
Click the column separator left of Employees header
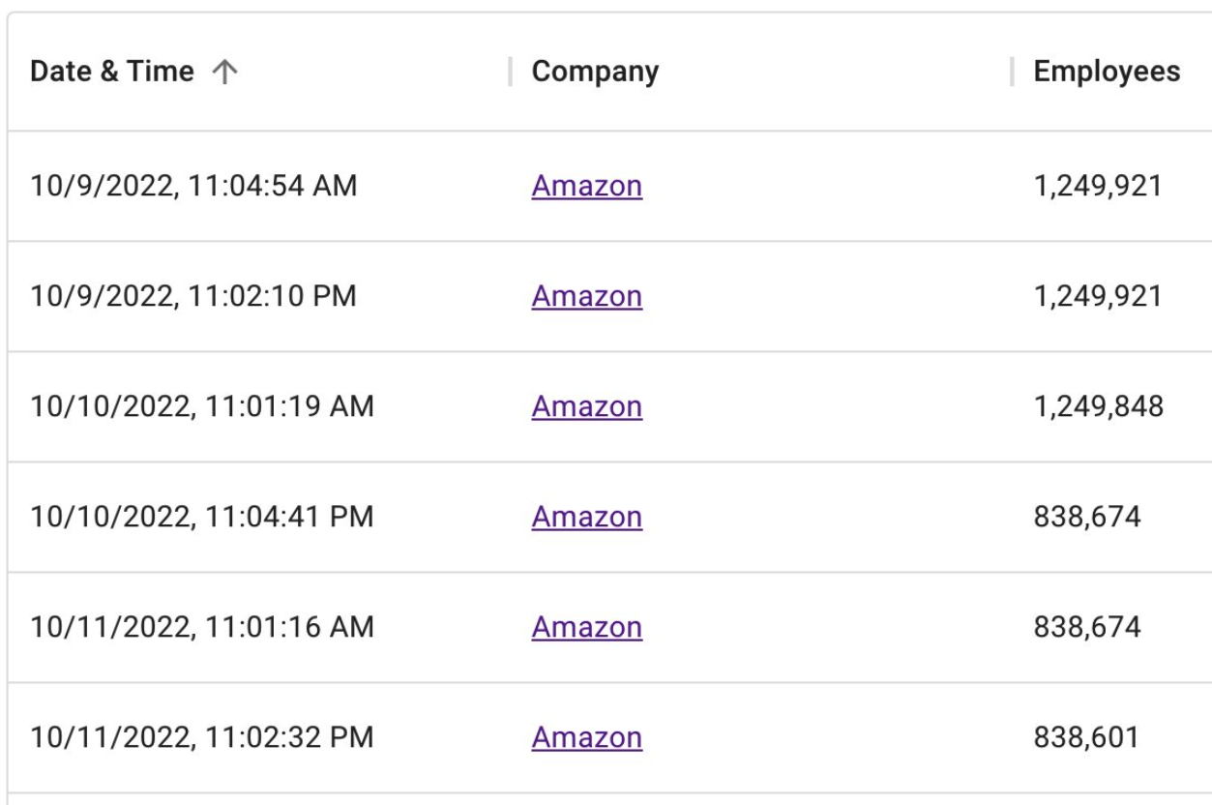coord(1012,72)
